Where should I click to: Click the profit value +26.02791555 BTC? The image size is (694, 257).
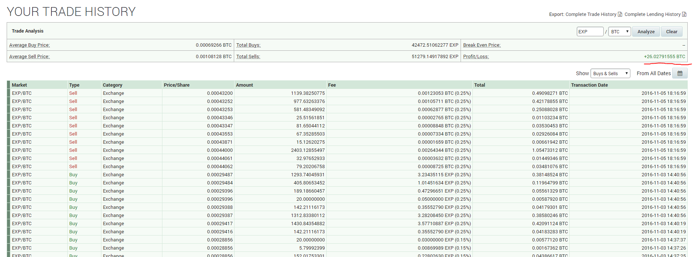(664, 57)
